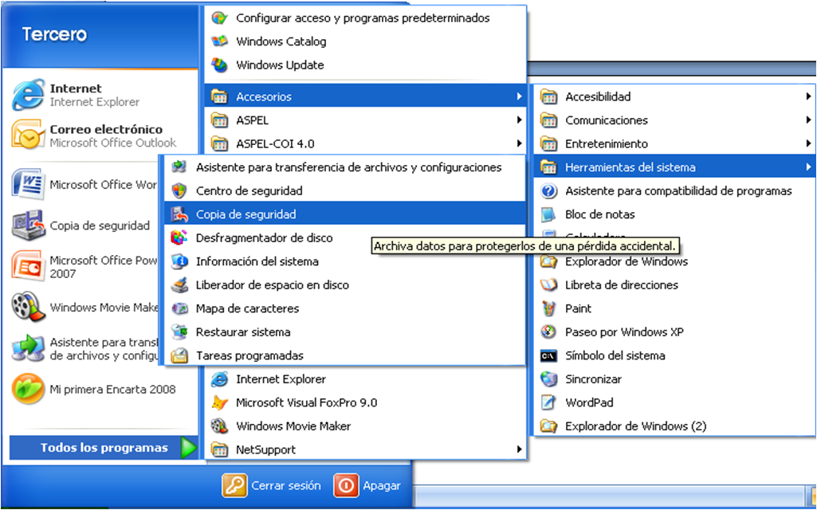Click the Paseo por Windows XP icon
This screenshot has height=510, width=817.
[x=548, y=331]
